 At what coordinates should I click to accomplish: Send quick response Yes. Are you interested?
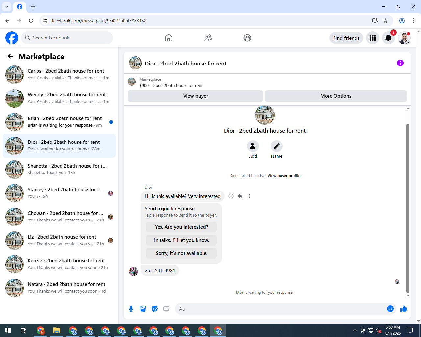click(182, 227)
